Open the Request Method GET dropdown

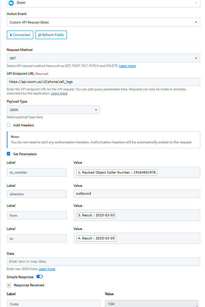(103, 58)
